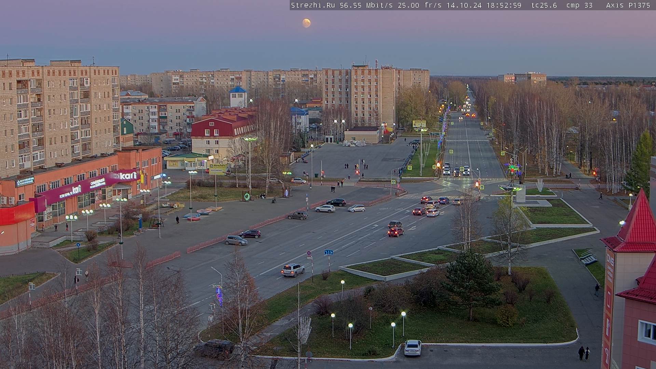Select the tc25.6 overlay value
The height and width of the screenshot is (369, 656).
click(544, 5)
